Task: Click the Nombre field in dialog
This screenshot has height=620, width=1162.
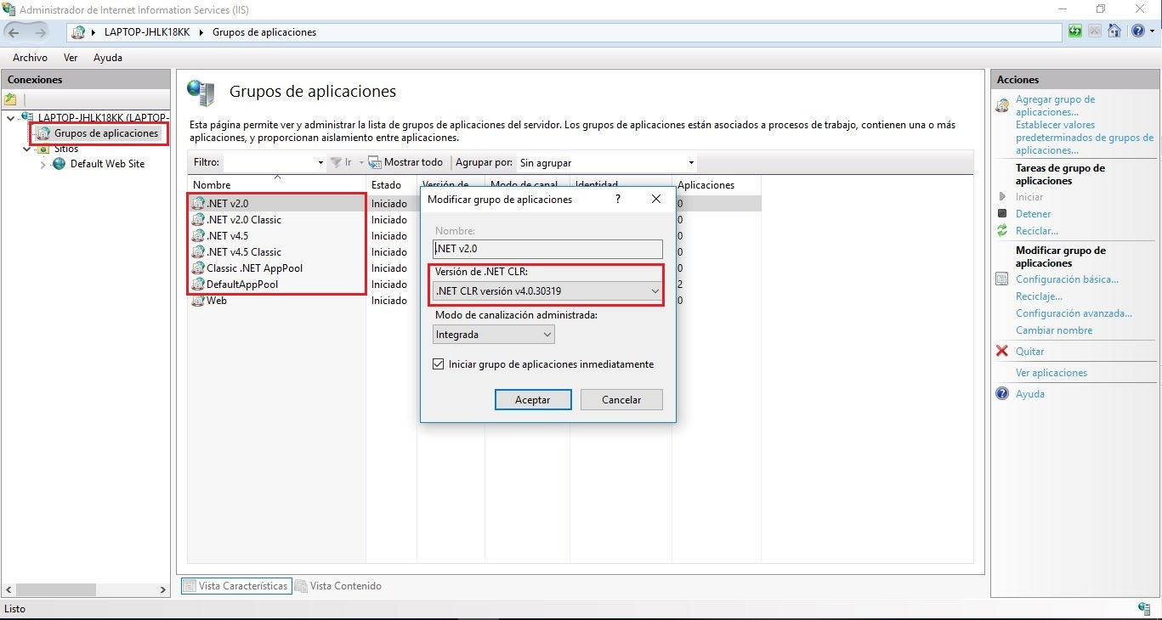Action: (547, 249)
